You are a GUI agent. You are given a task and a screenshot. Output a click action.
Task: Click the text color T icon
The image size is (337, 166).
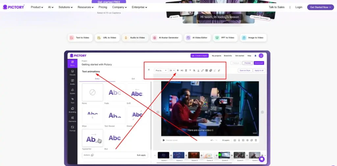190,71
